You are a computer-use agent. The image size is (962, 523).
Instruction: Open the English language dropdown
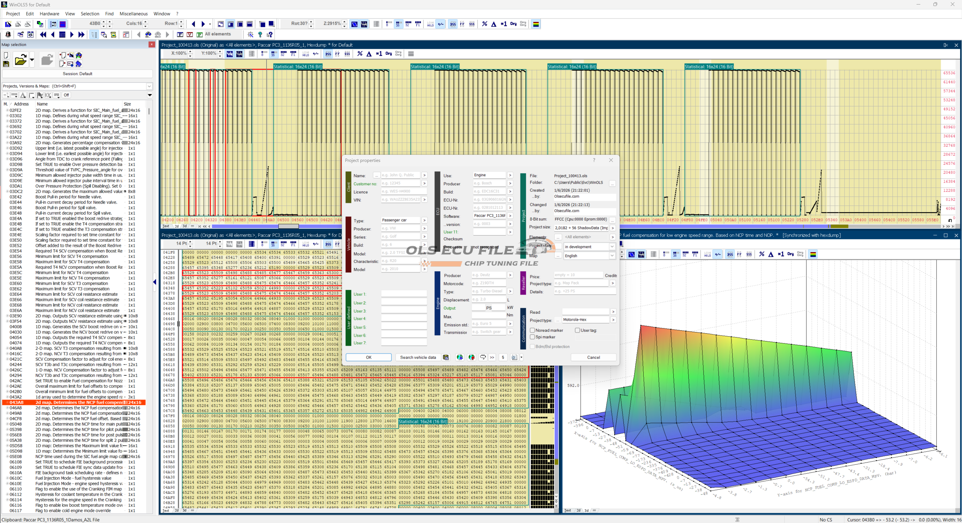click(612, 255)
